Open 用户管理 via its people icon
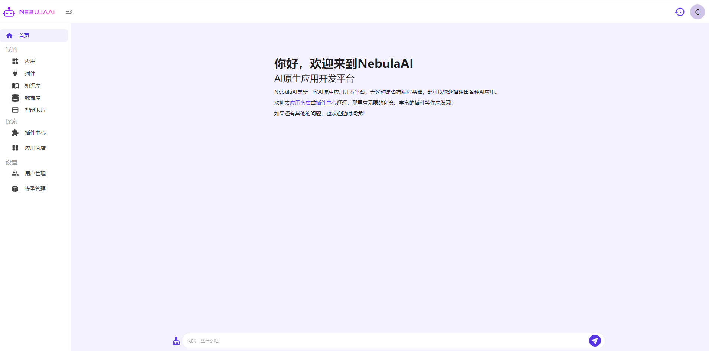 (15, 173)
